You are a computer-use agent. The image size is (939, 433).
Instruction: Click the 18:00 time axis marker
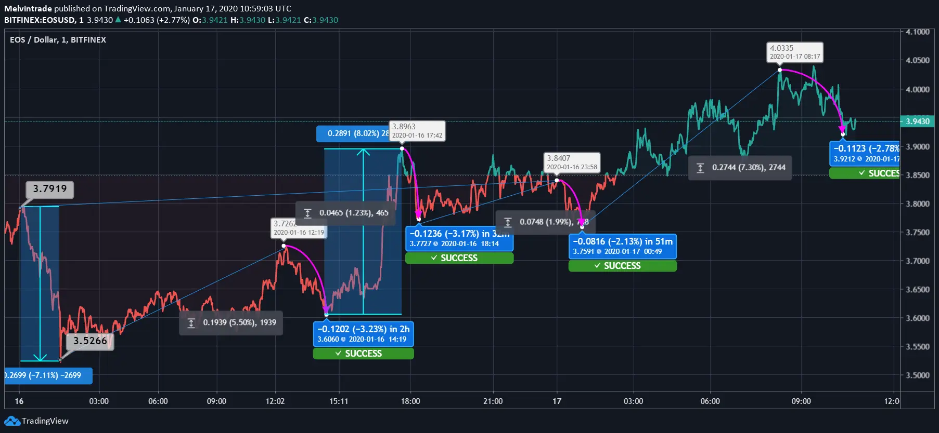[x=410, y=401]
